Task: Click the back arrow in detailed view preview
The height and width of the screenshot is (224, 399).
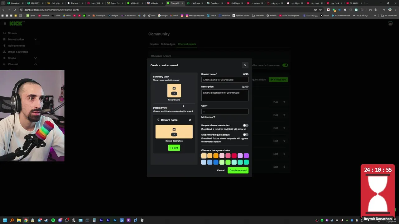Action: tap(158, 120)
